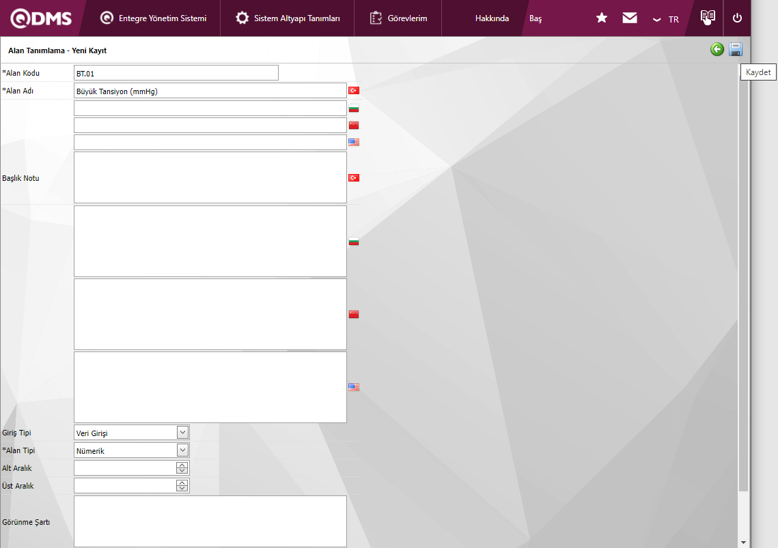Click US flag beside note text area
The width and height of the screenshot is (778, 548).
click(x=354, y=387)
